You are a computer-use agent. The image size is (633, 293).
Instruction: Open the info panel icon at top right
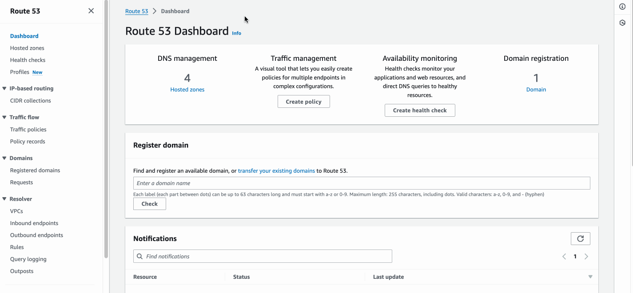point(622,7)
